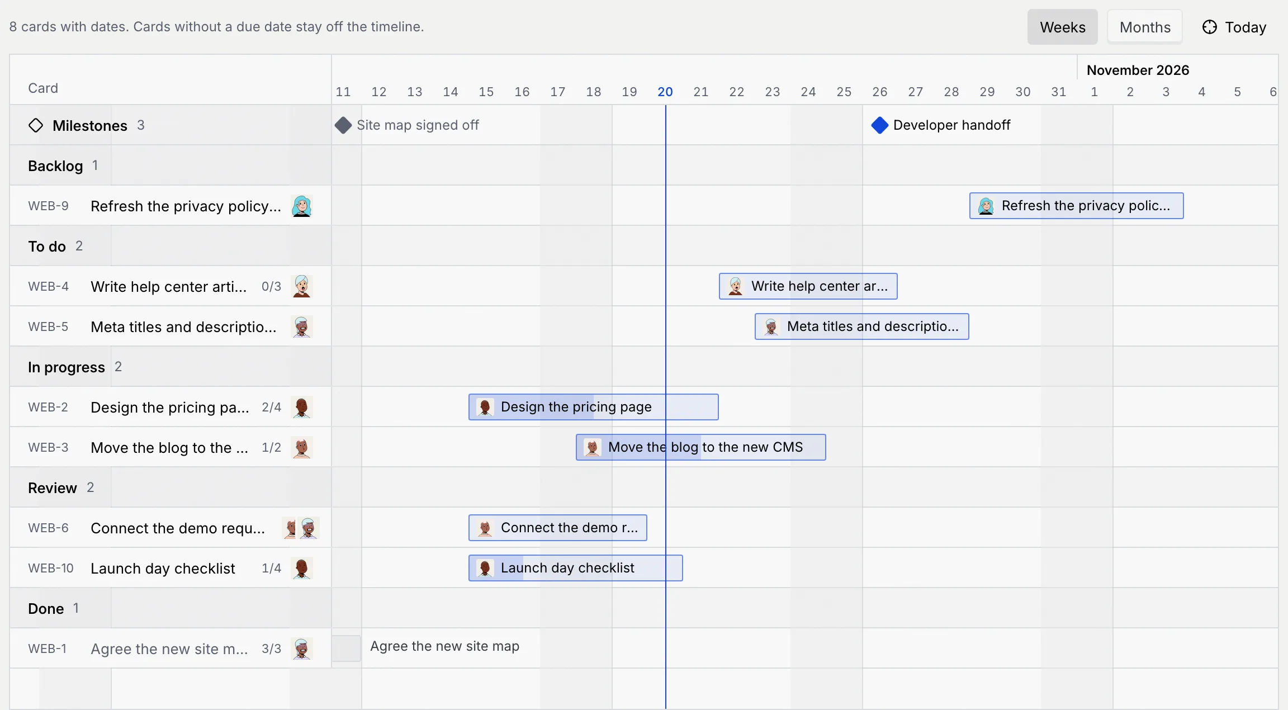The width and height of the screenshot is (1288, 710).
Task: Open WEB-4 Write help center card row
Action: [171, 286]
